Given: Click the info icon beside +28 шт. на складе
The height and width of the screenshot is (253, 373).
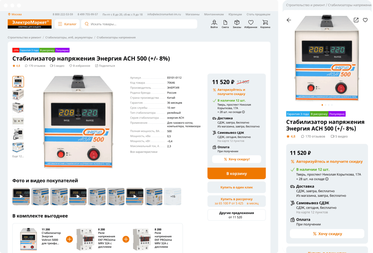Looking at the screenshot, I should [243, 112].
